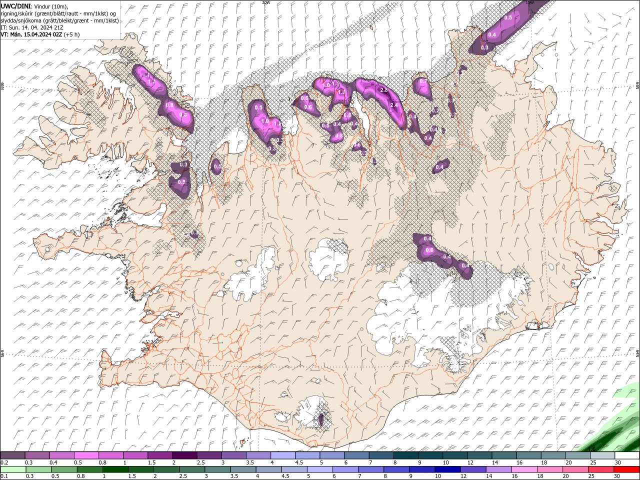Viewport: 640px width, 480px height.
Task: Click the 2.5 grey-green swatch in rain legend
Action: point(191,469)
